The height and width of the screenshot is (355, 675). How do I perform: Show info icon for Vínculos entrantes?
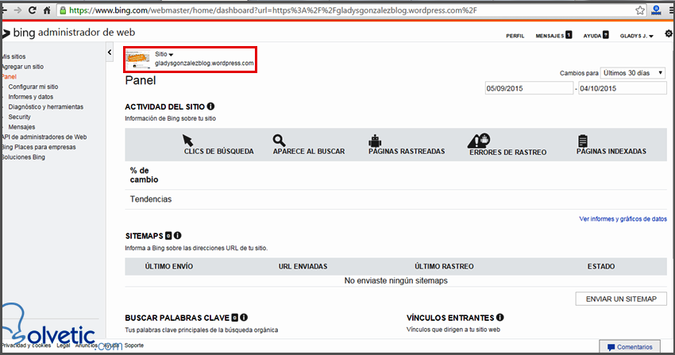click(x=499, y=318)
